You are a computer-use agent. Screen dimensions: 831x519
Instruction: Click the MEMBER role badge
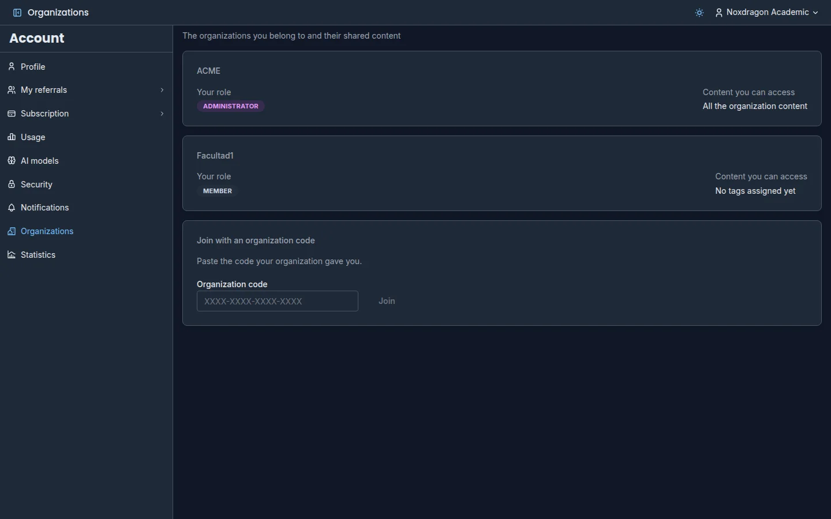pos(218,191)
